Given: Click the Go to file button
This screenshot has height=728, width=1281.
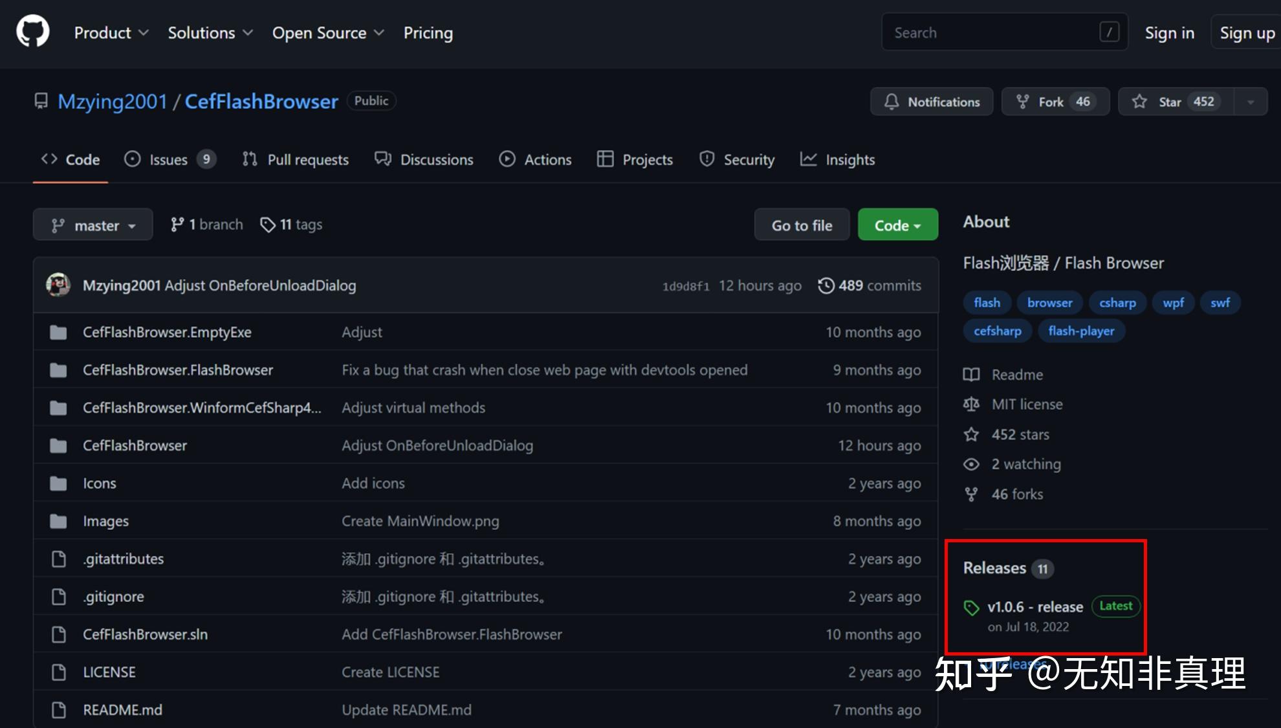Looking at the screenshot, I should pos(802,225).
